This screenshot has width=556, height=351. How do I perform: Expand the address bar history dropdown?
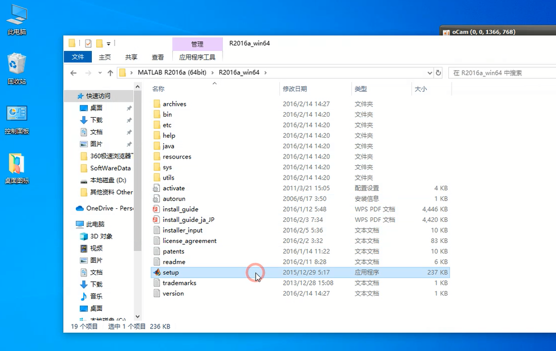[430, 73]
